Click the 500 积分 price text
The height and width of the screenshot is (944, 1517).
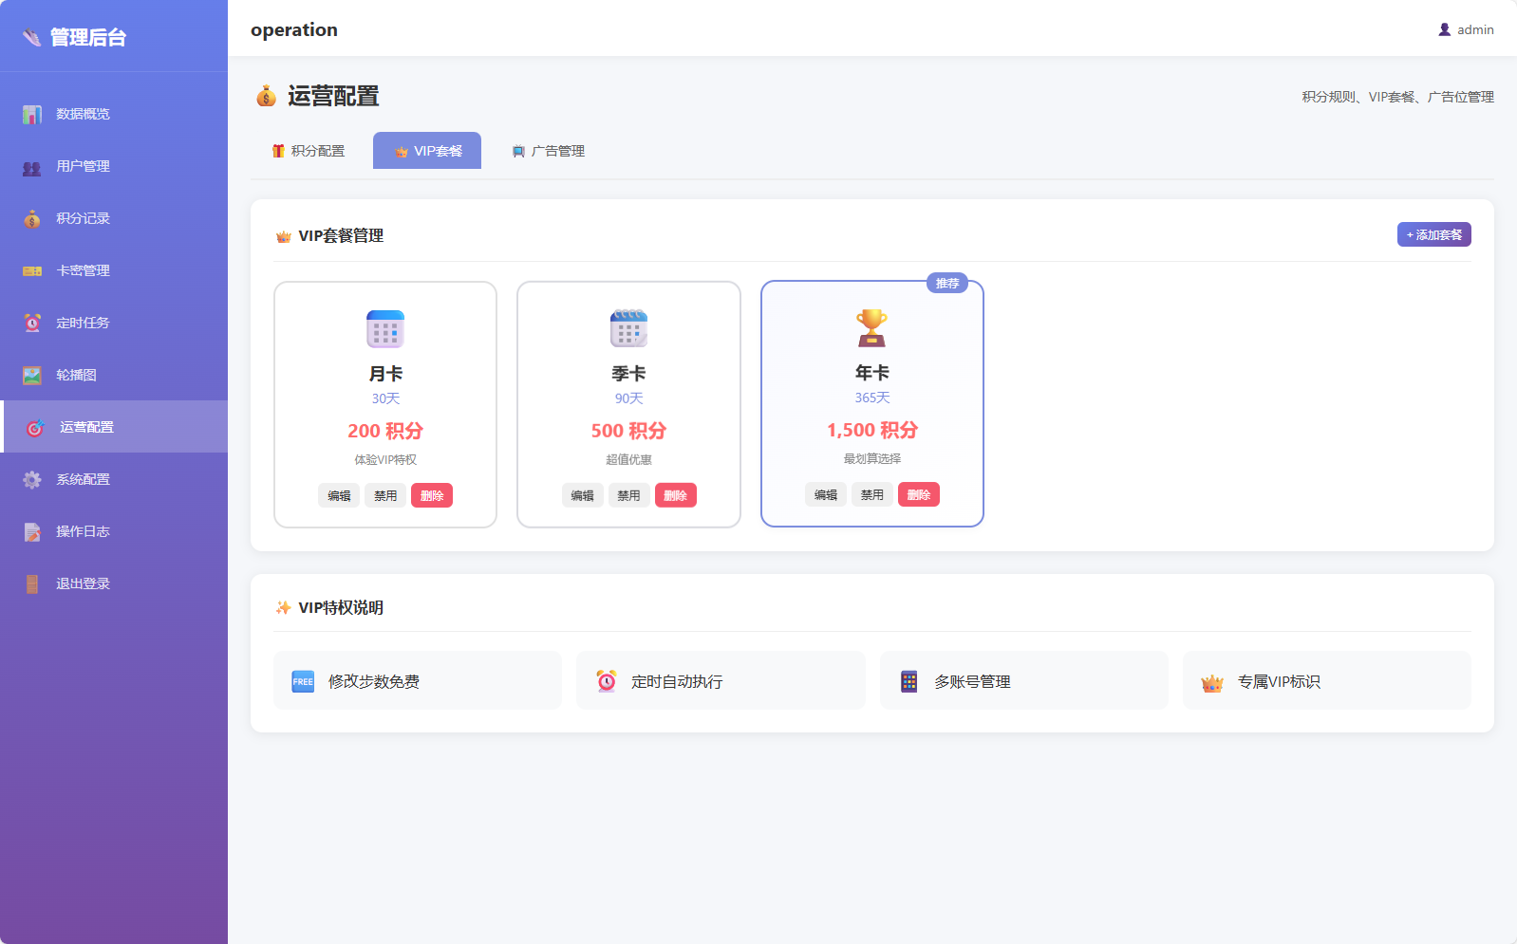628,431
